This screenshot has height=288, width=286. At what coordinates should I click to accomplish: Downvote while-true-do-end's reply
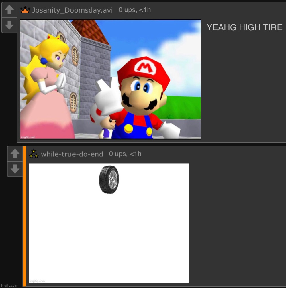15,169
